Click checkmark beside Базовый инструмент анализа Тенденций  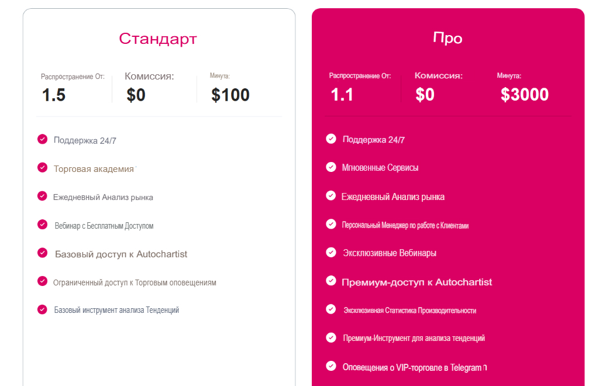[42, 309]
